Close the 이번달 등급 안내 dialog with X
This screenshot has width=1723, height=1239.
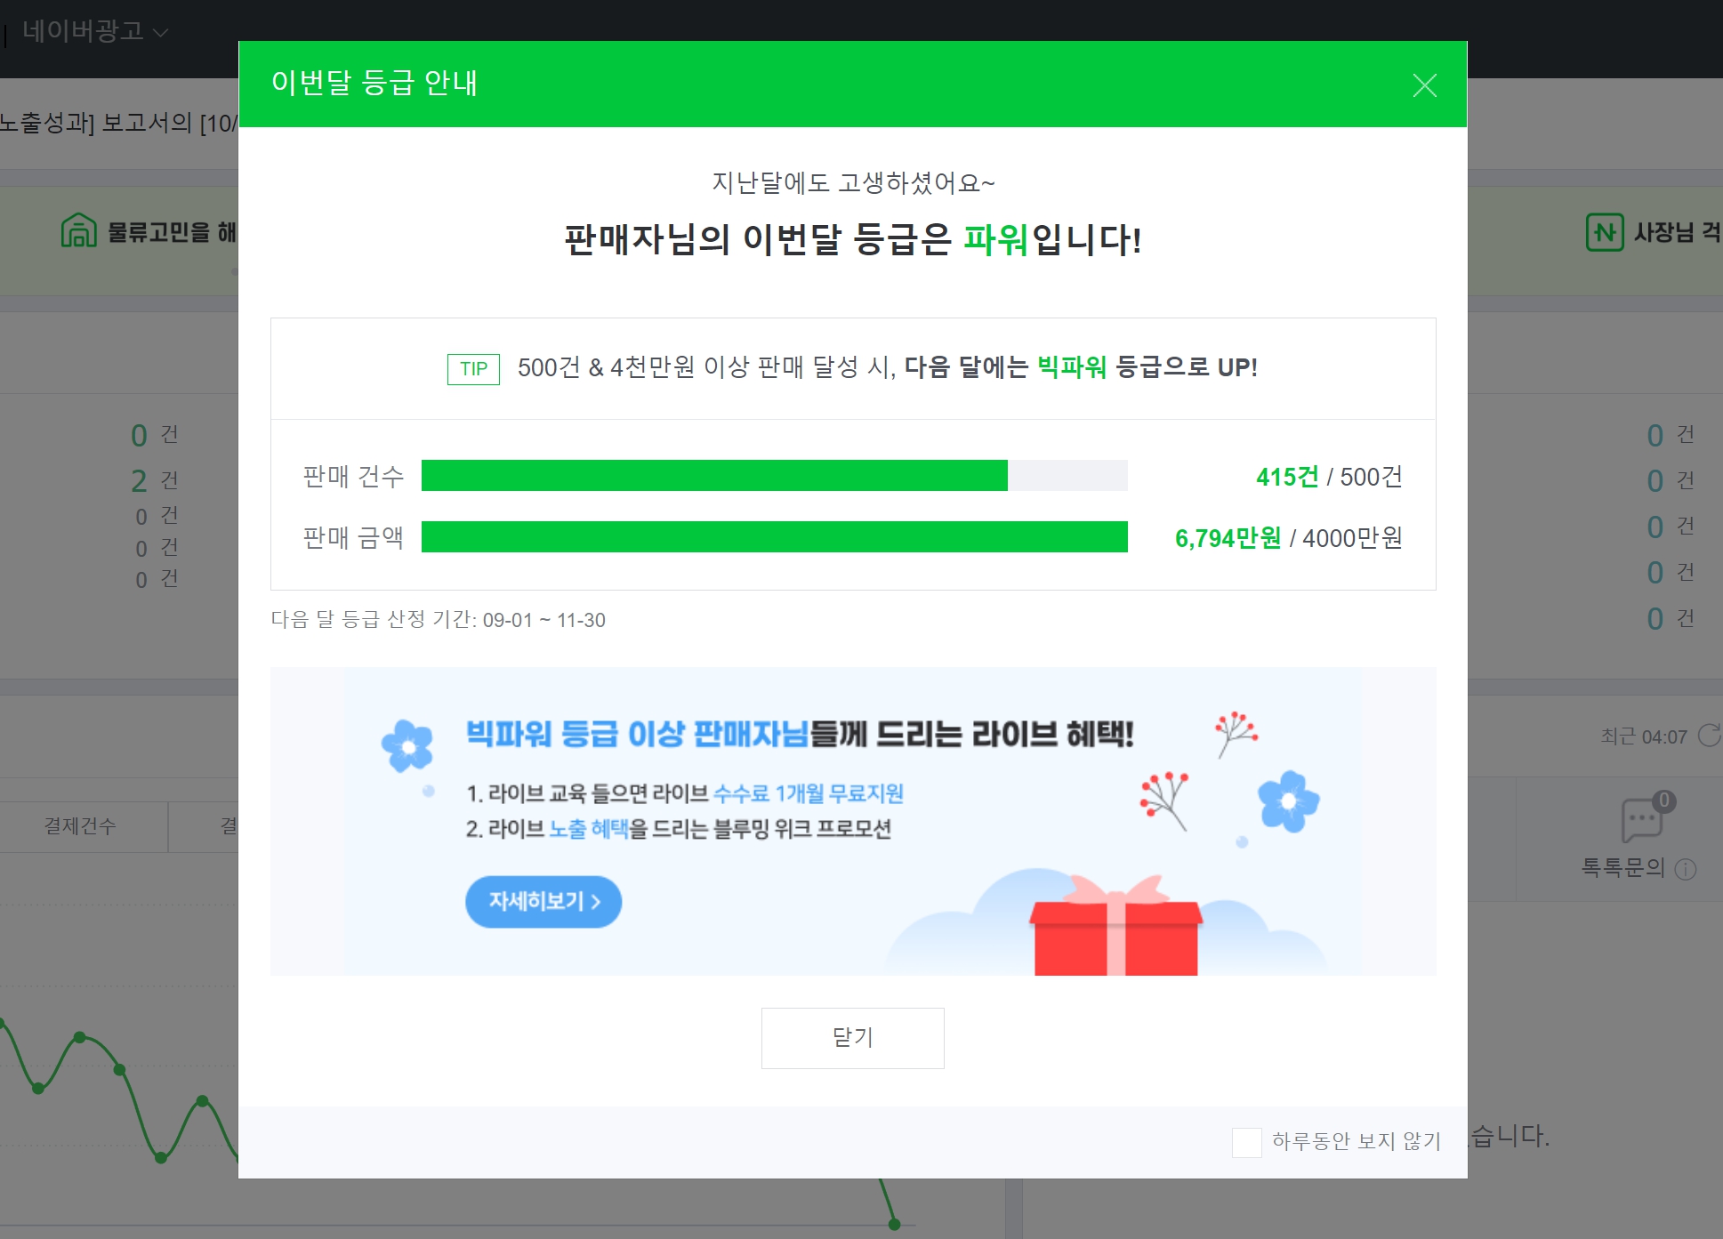(1424, 85)
